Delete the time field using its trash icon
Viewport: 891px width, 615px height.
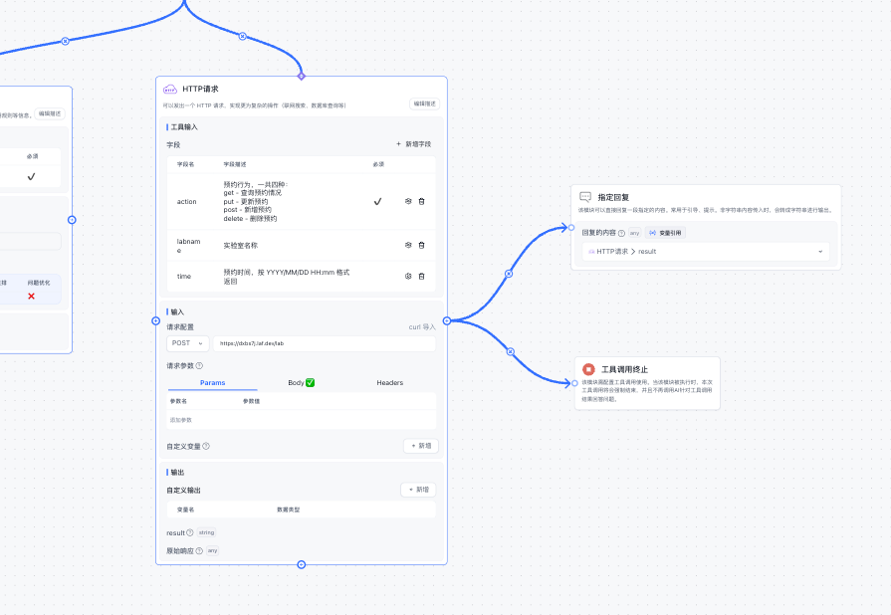click(x=421, y=276)
